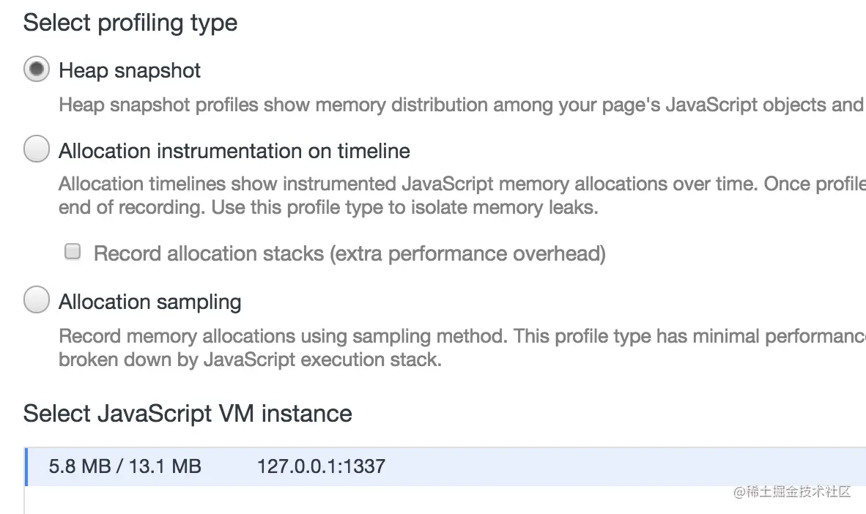Click the "isolate memory leaks" description line
The width and height of the screenshot is (866, 514).
pos(328,207)
